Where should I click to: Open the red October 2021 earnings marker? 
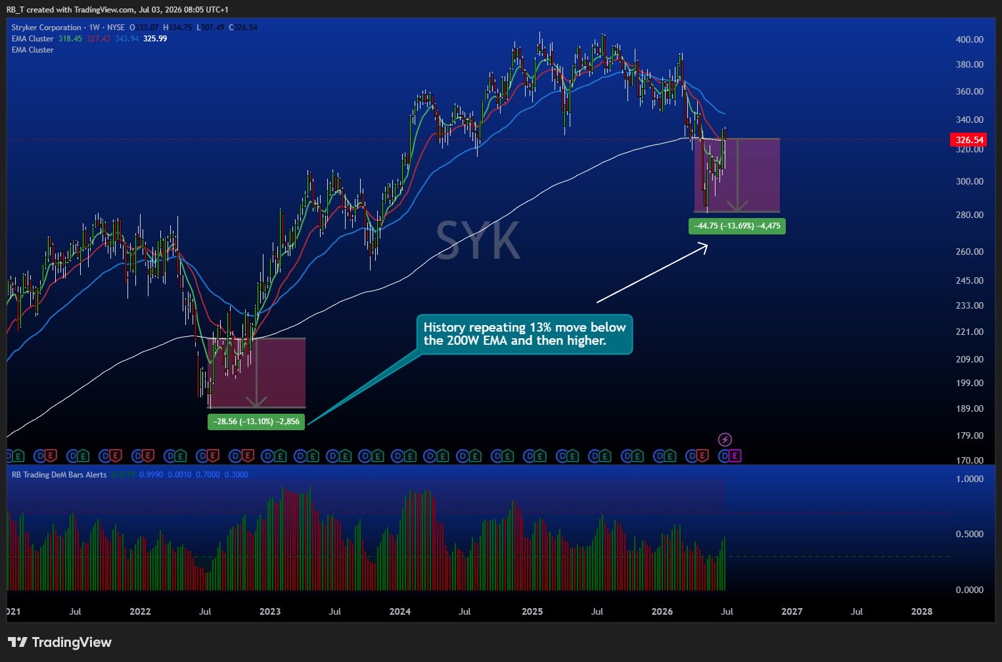tap(115, 455)
